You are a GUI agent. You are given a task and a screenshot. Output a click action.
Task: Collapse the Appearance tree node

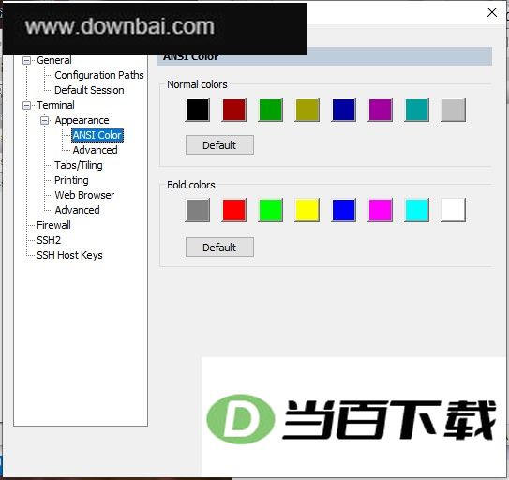[44, 121]
